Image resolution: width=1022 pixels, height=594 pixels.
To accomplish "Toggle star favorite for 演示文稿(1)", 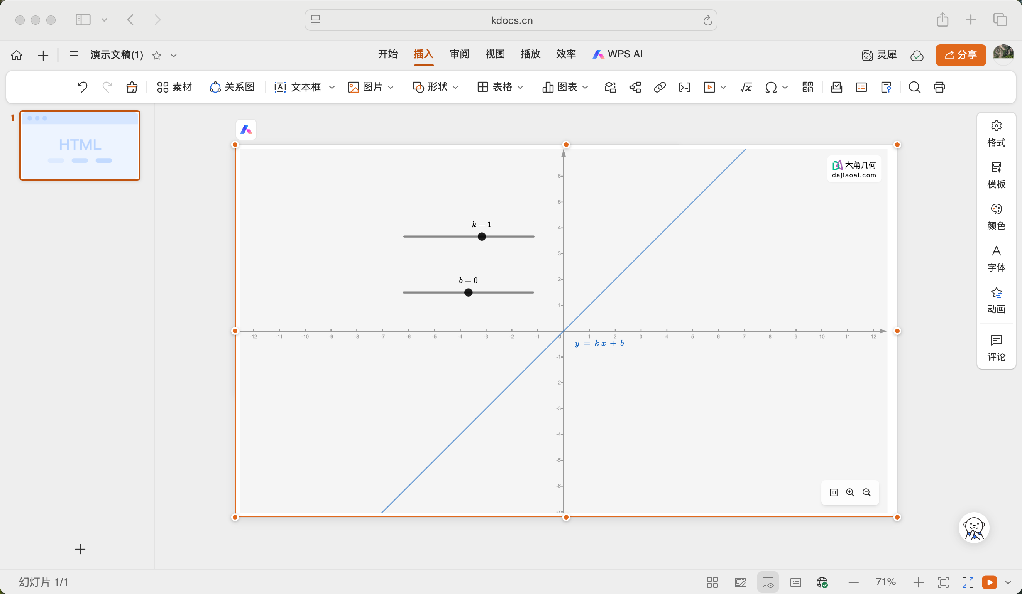I will tap(157, 55).
